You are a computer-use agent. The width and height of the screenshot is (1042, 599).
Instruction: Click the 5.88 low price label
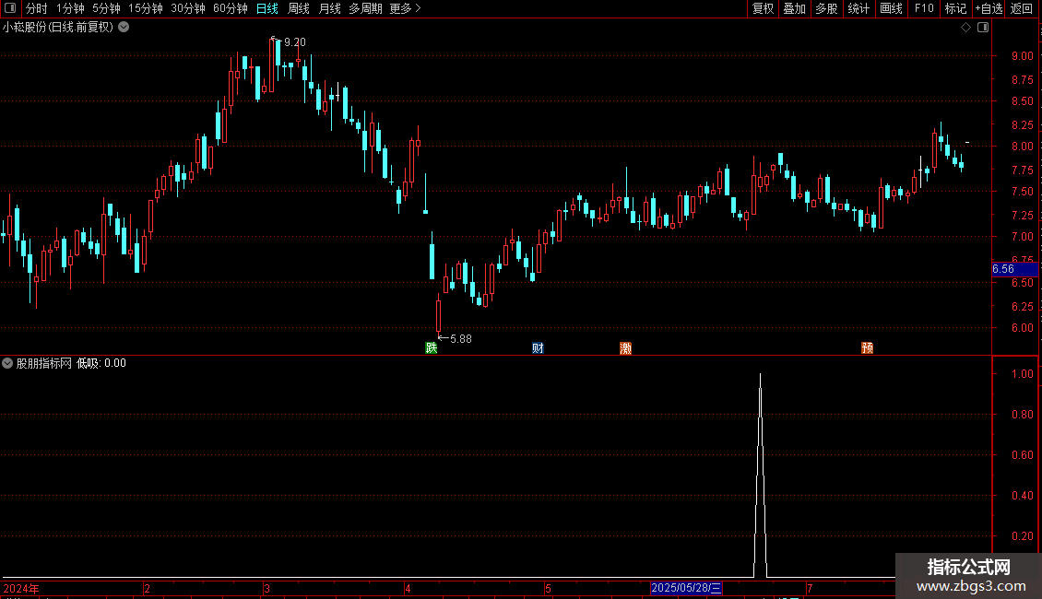460,339
